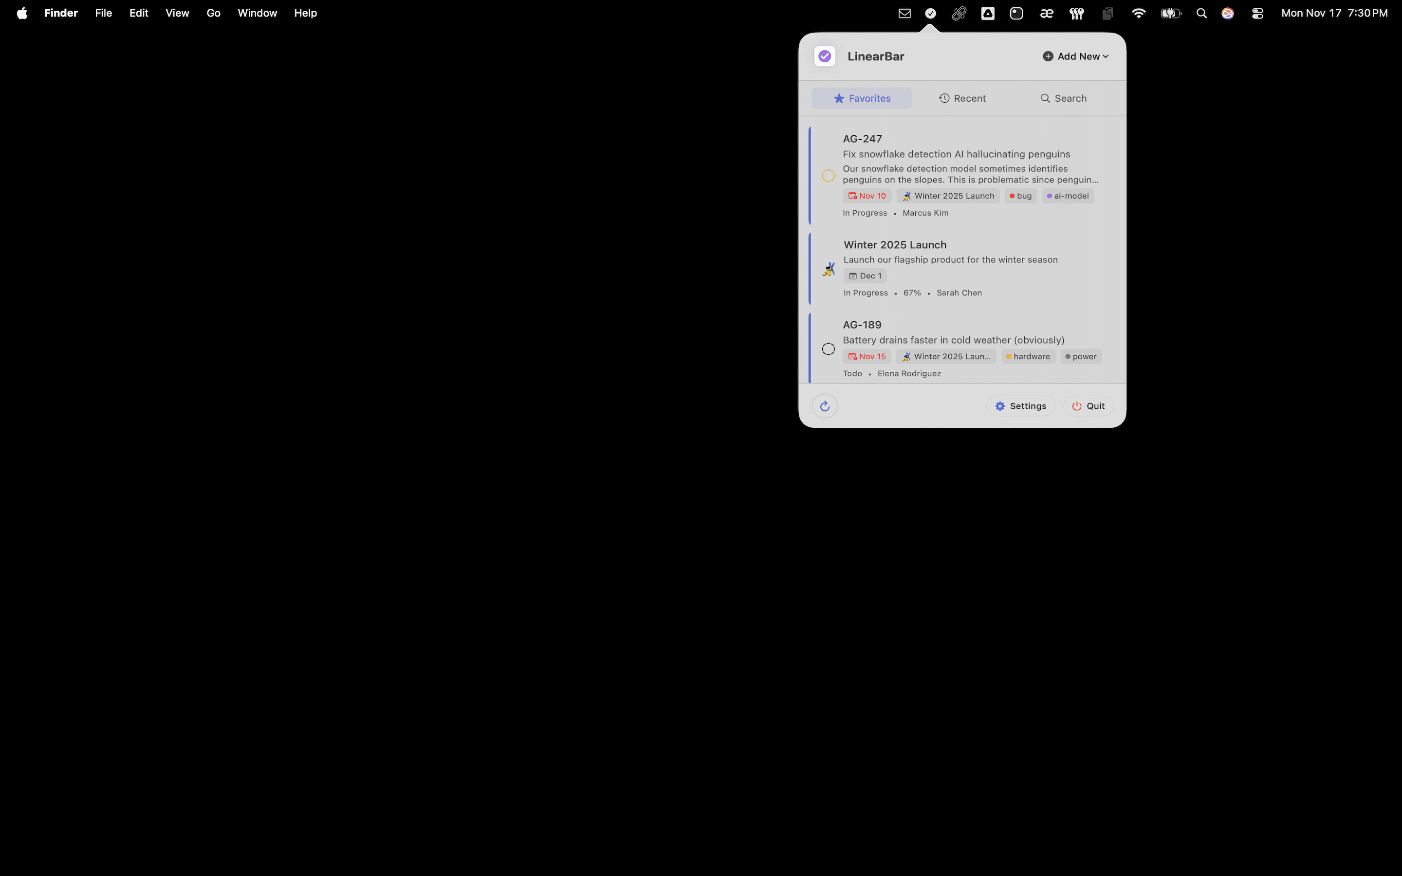The image size is (1402, 876).
Task: Switch to the Favorites tab
Action: (x=861, y=98)
